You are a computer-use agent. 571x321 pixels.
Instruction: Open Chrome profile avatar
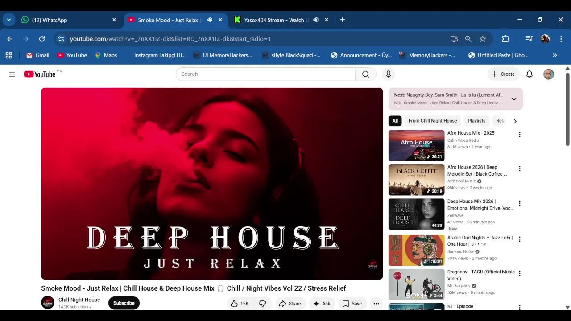coord(545,39)
